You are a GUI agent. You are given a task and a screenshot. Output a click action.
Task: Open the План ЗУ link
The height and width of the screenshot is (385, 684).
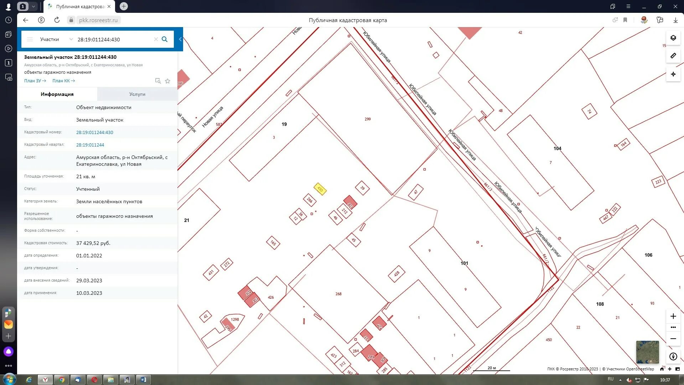(x=35, y=81)
